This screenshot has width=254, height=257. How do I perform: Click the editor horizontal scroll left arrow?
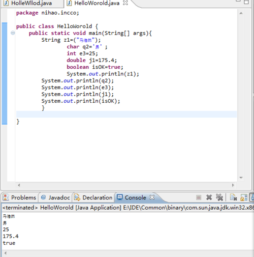(19, 185)
